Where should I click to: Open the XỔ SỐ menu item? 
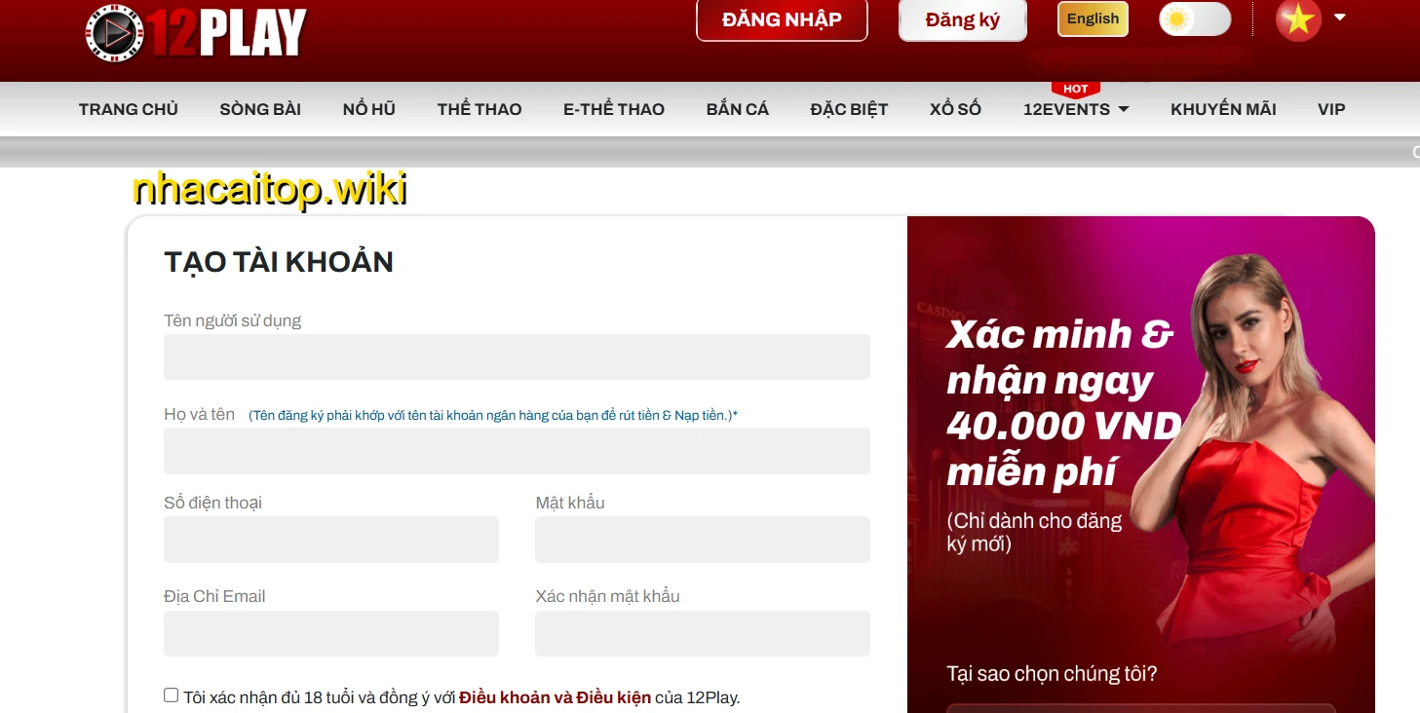coord(955,109)
